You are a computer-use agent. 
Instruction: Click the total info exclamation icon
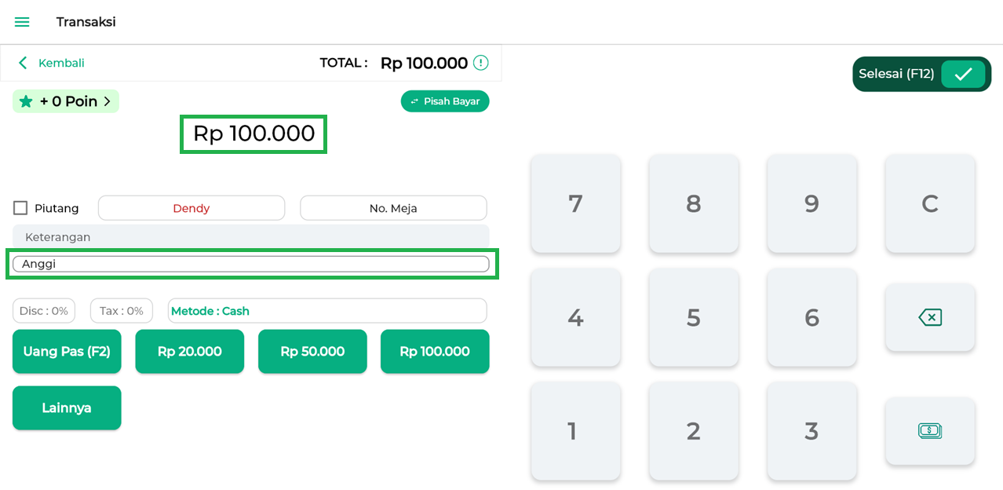(x=480, y=63)
